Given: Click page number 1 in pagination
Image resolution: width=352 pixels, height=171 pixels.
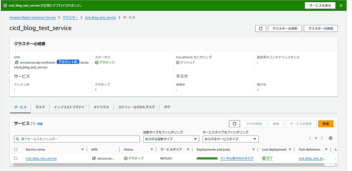Looking at the screenshot, I should pos(316,138).
